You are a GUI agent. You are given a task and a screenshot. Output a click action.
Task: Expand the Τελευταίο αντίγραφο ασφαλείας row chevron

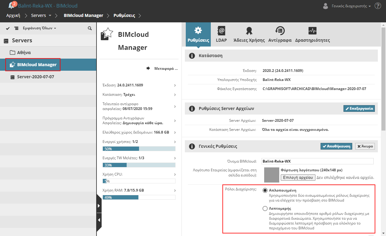coord(175,106)
